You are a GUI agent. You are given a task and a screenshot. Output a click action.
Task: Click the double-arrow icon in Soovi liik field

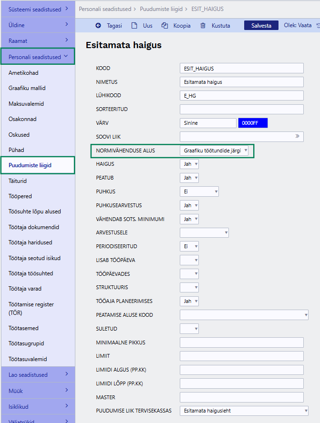point(298,137)
